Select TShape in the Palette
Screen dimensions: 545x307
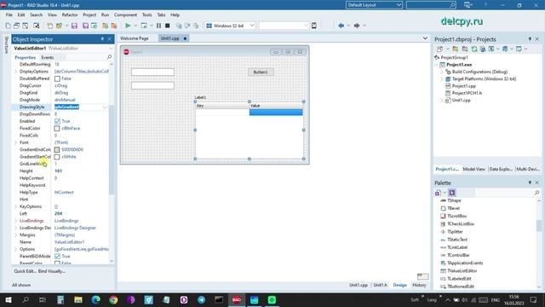coord(454,200)
